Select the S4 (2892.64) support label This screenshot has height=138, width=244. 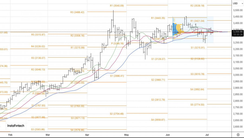(197, 89)
